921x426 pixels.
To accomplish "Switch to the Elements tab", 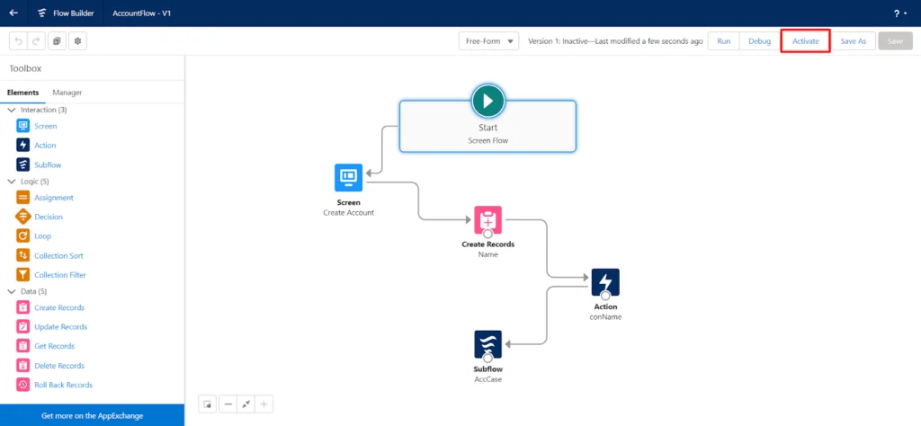I will 22,93.
